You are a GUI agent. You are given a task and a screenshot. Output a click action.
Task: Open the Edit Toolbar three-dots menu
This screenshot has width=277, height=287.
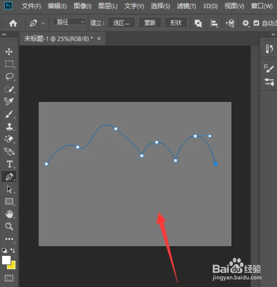9,239
